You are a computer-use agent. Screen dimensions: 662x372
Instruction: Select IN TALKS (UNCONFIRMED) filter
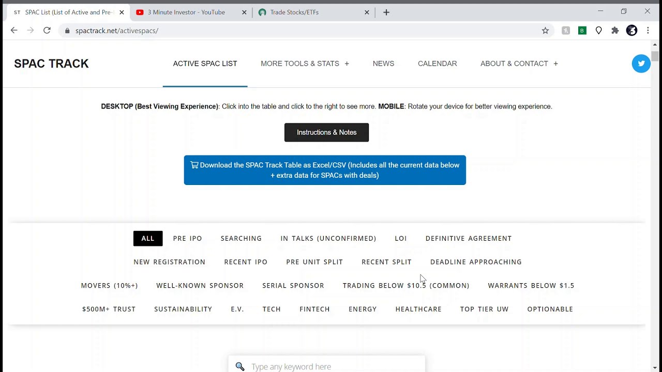click(x=328, y=238)
